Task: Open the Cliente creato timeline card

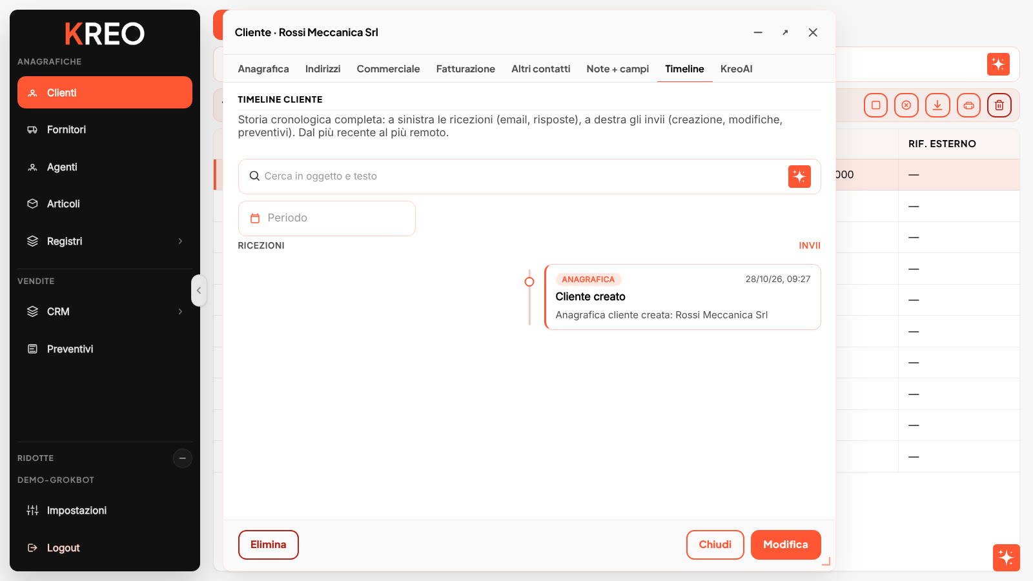Action: pos(682,297)
